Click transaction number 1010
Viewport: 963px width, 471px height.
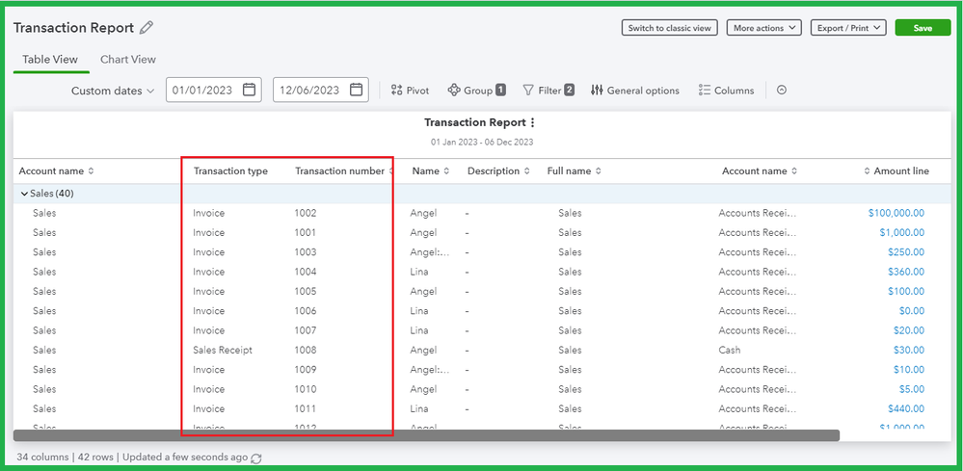click(x=306, y=389)
